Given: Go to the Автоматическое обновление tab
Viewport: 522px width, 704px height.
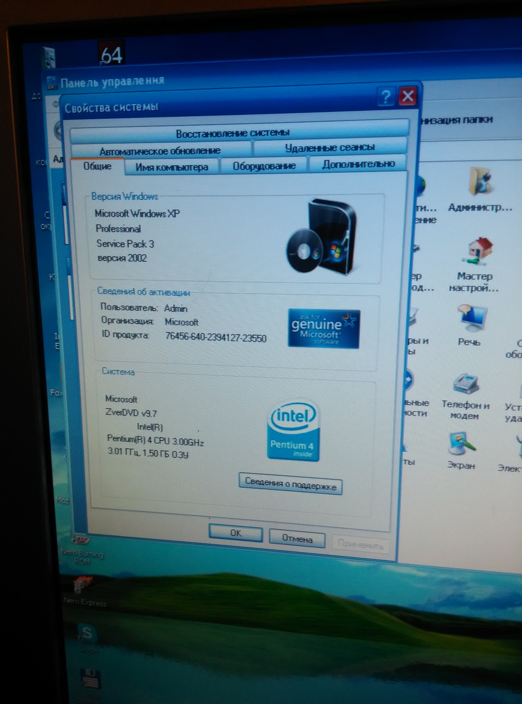Looking at the screenshot, I should [160, 151].
